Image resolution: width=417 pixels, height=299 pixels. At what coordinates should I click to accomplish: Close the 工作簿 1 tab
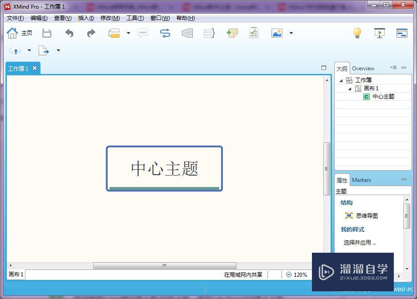pyautogui.click(x=35, y=68)
